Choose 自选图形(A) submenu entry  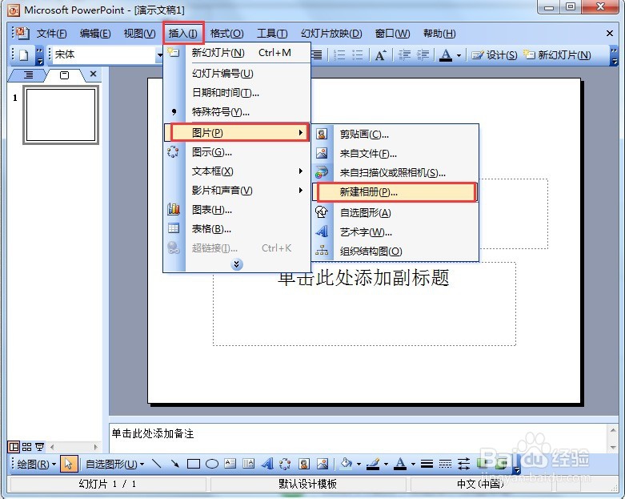point(395,212)
